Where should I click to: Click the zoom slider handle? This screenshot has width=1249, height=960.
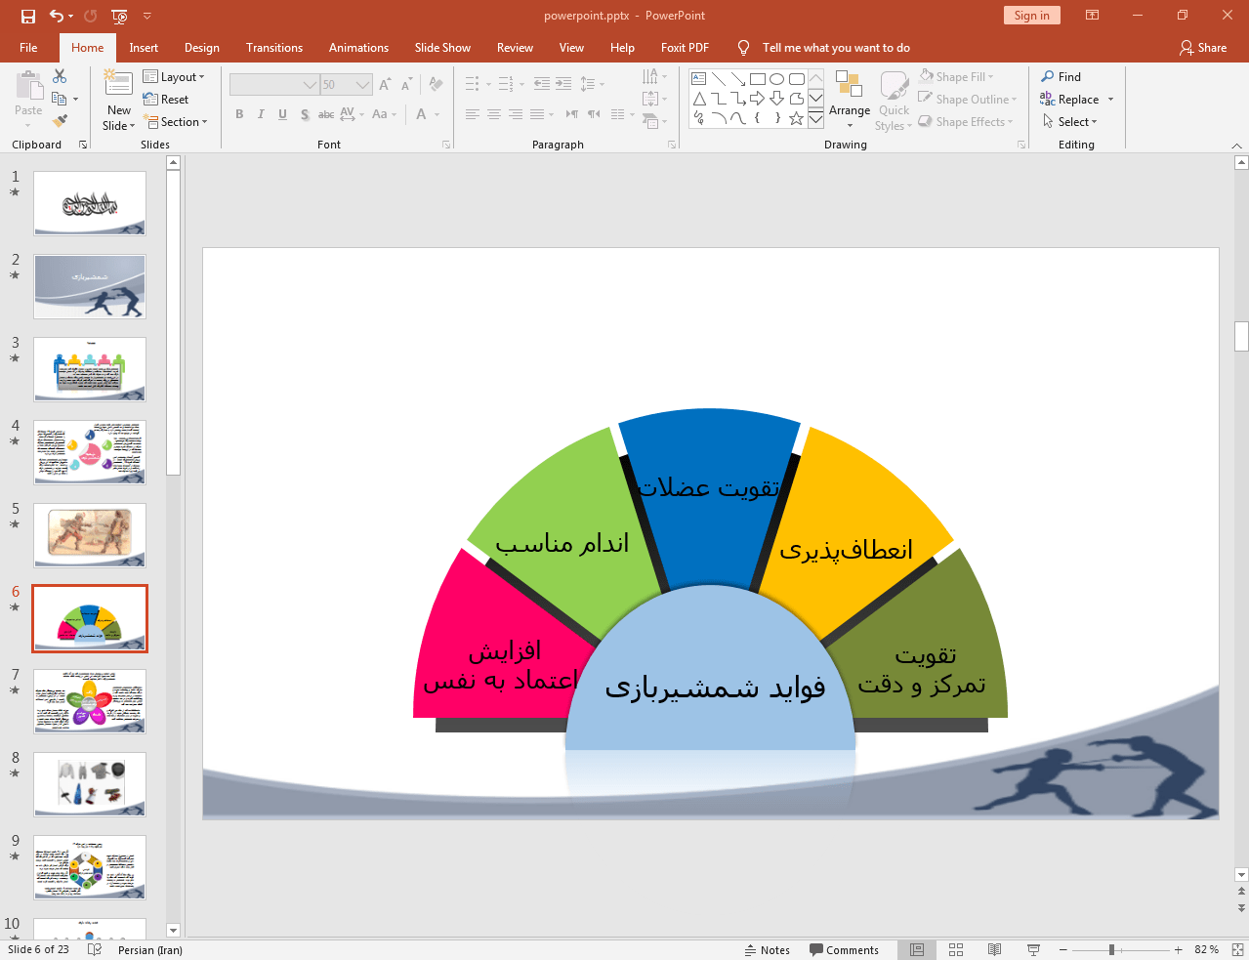coord(1111,949)
